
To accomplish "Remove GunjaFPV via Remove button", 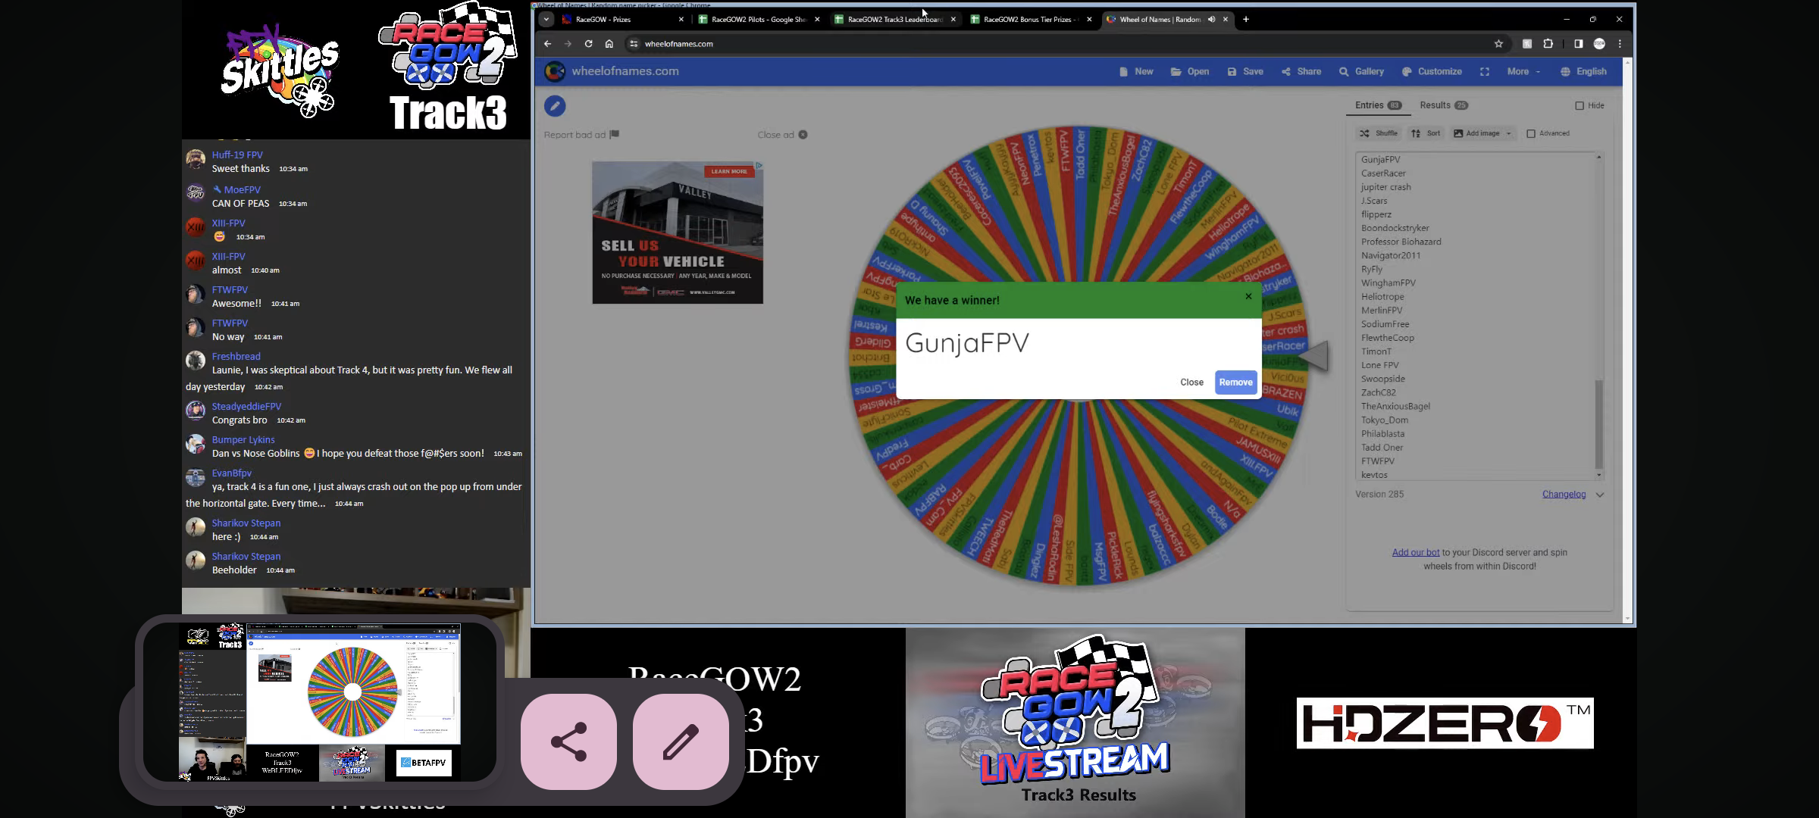I will (x=1235, y=382).
